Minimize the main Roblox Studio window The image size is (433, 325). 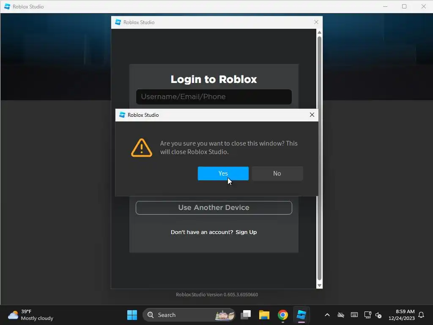[x=385, y=6]
